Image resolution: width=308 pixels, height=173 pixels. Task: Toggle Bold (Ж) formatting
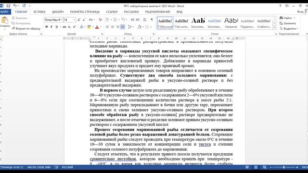coord(46,27)
